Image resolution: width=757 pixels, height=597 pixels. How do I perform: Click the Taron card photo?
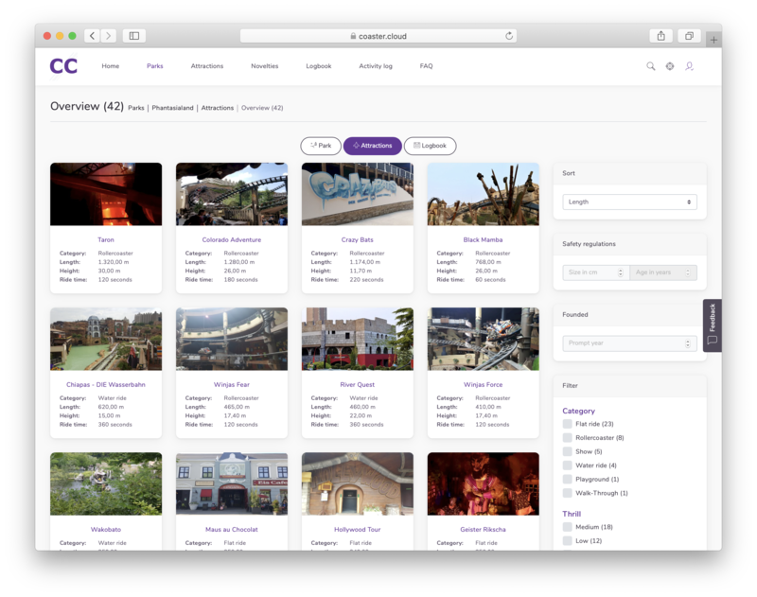click(106, 194)
